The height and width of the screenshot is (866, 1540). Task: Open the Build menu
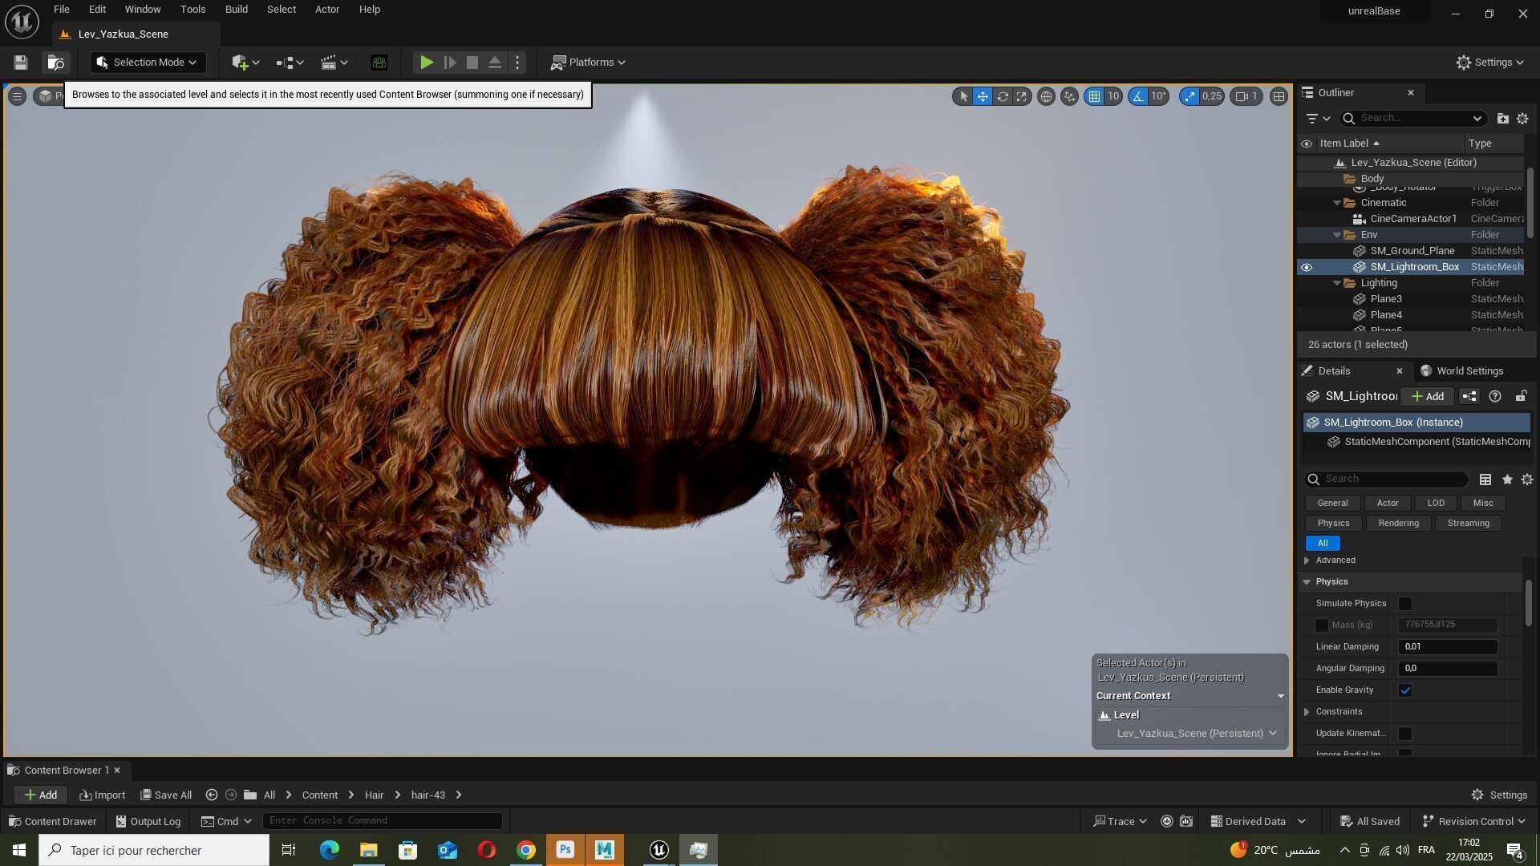pos(236,10)
